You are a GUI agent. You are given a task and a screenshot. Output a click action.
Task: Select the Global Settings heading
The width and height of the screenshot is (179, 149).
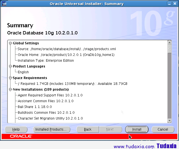26,43
